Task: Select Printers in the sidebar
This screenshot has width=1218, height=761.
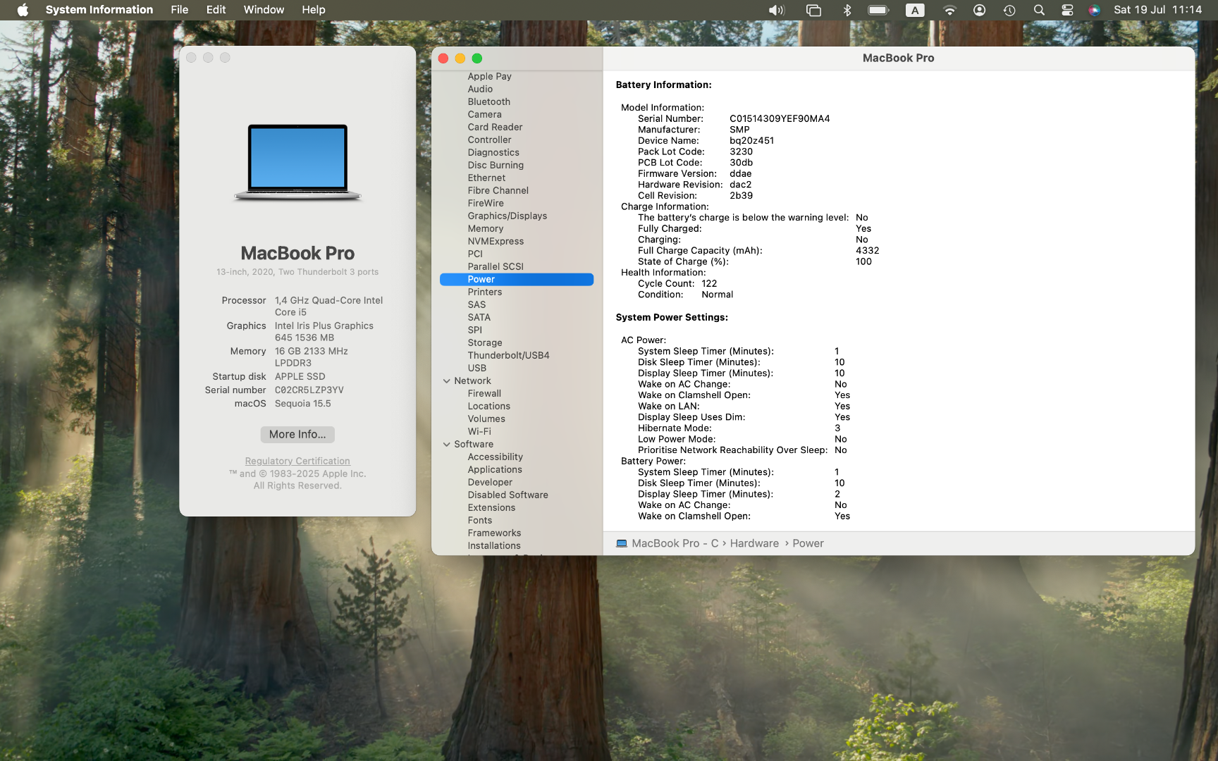Action: [x=485, y=292]
